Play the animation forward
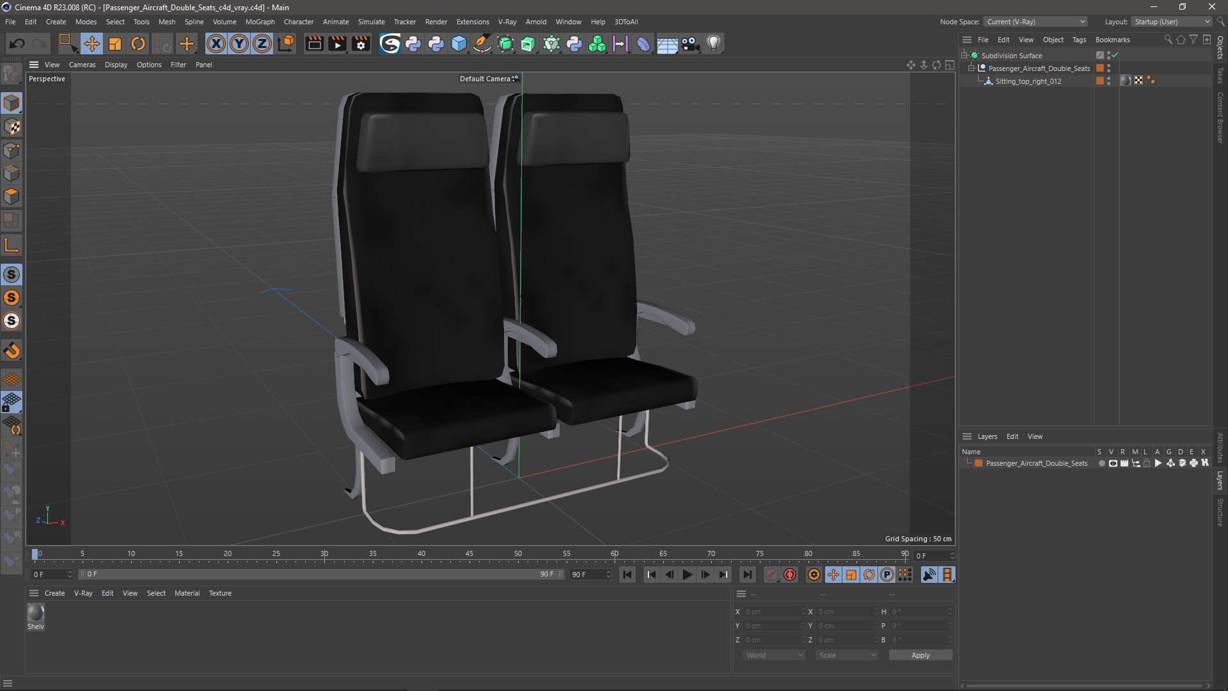The height and width of the screenshot is (691, 1228). click(687, 575)
